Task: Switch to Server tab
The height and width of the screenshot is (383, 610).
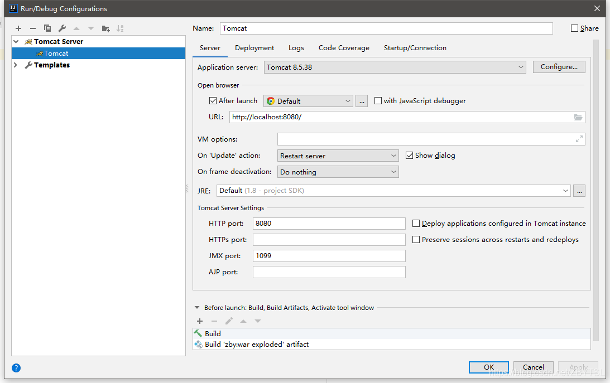Action: pos(210,48)
